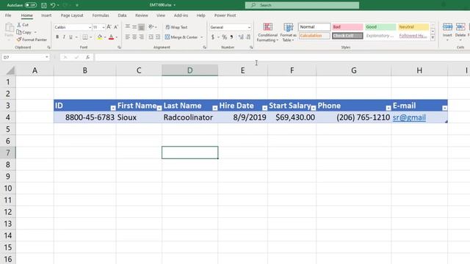Click the Align Right icon
Screen dimensions: 470x264
(x=142, y=37)
